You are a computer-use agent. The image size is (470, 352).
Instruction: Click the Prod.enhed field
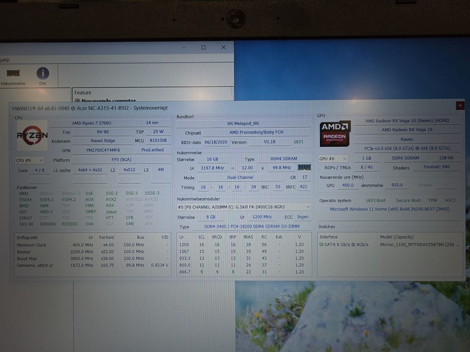152,150
